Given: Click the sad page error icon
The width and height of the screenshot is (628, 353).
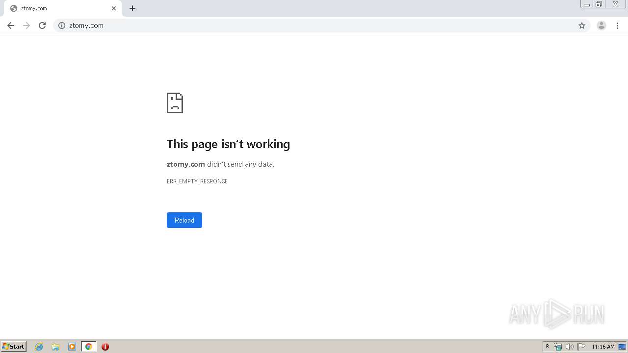Looking at the screenshot, I should pos(175,103).
